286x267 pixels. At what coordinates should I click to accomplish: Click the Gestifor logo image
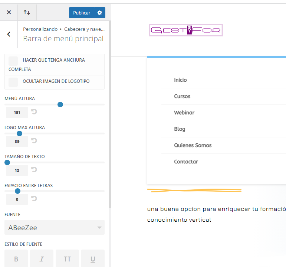tap(186, 30)
